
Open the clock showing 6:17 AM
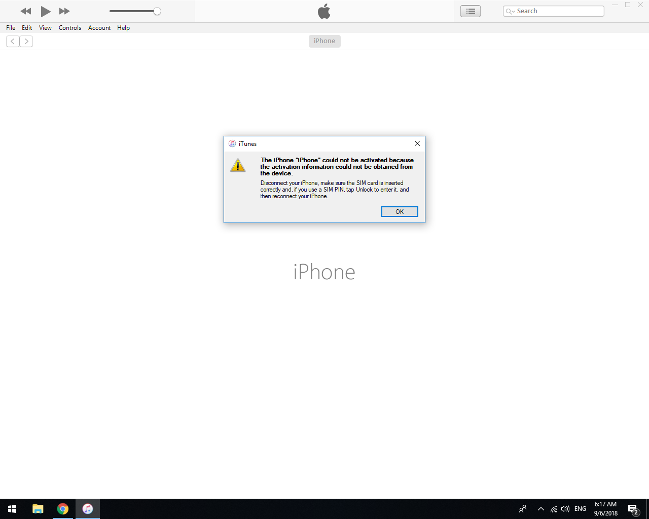pyautogui.click(x=606, y=509)
